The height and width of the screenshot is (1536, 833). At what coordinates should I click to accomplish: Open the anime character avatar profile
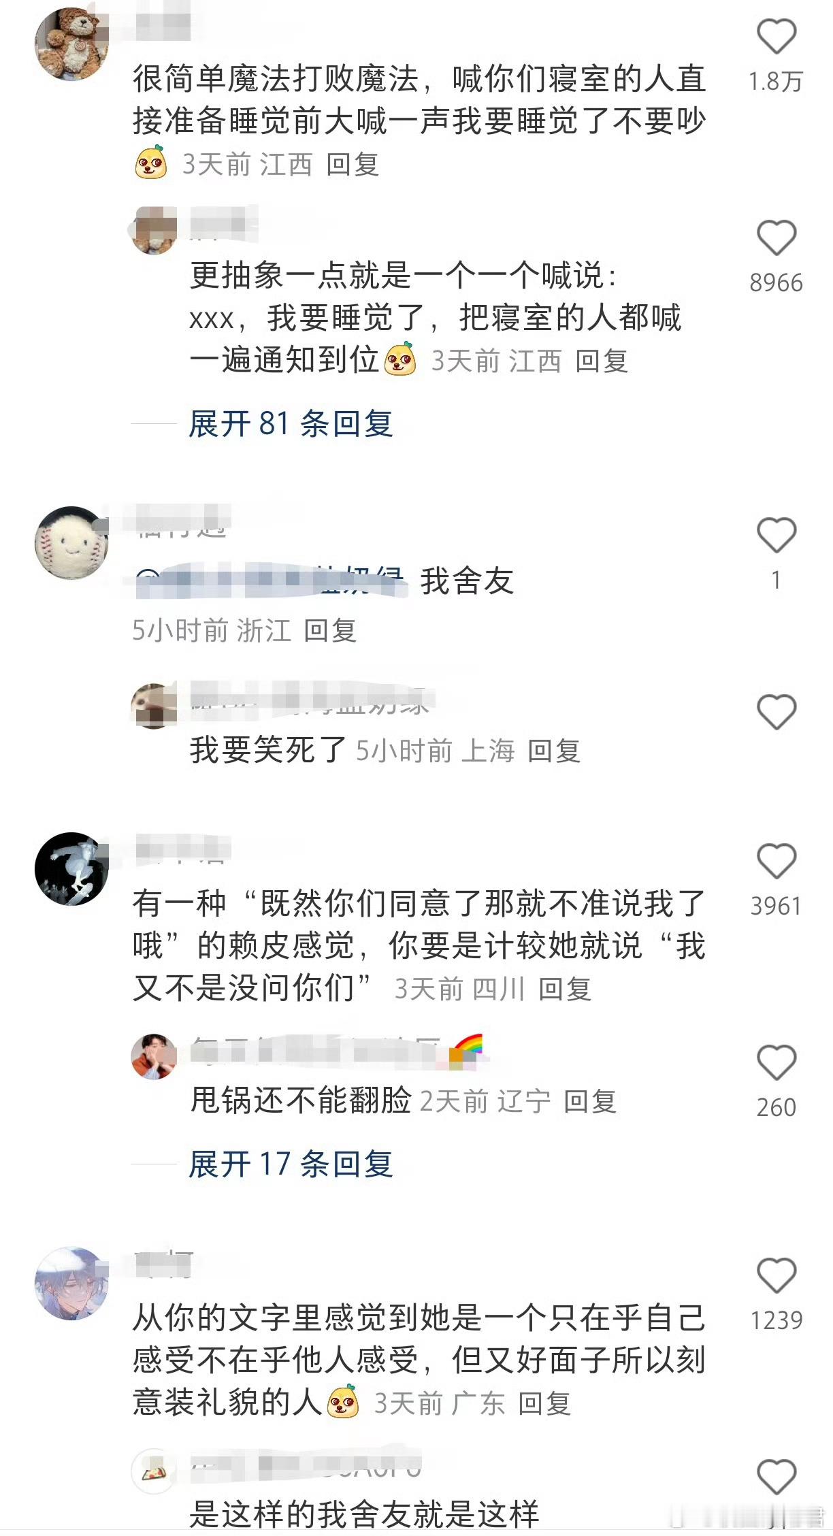coord(71,1284)
